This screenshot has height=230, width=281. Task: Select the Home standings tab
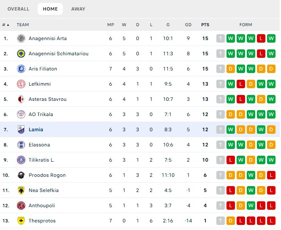coord(50,9)
